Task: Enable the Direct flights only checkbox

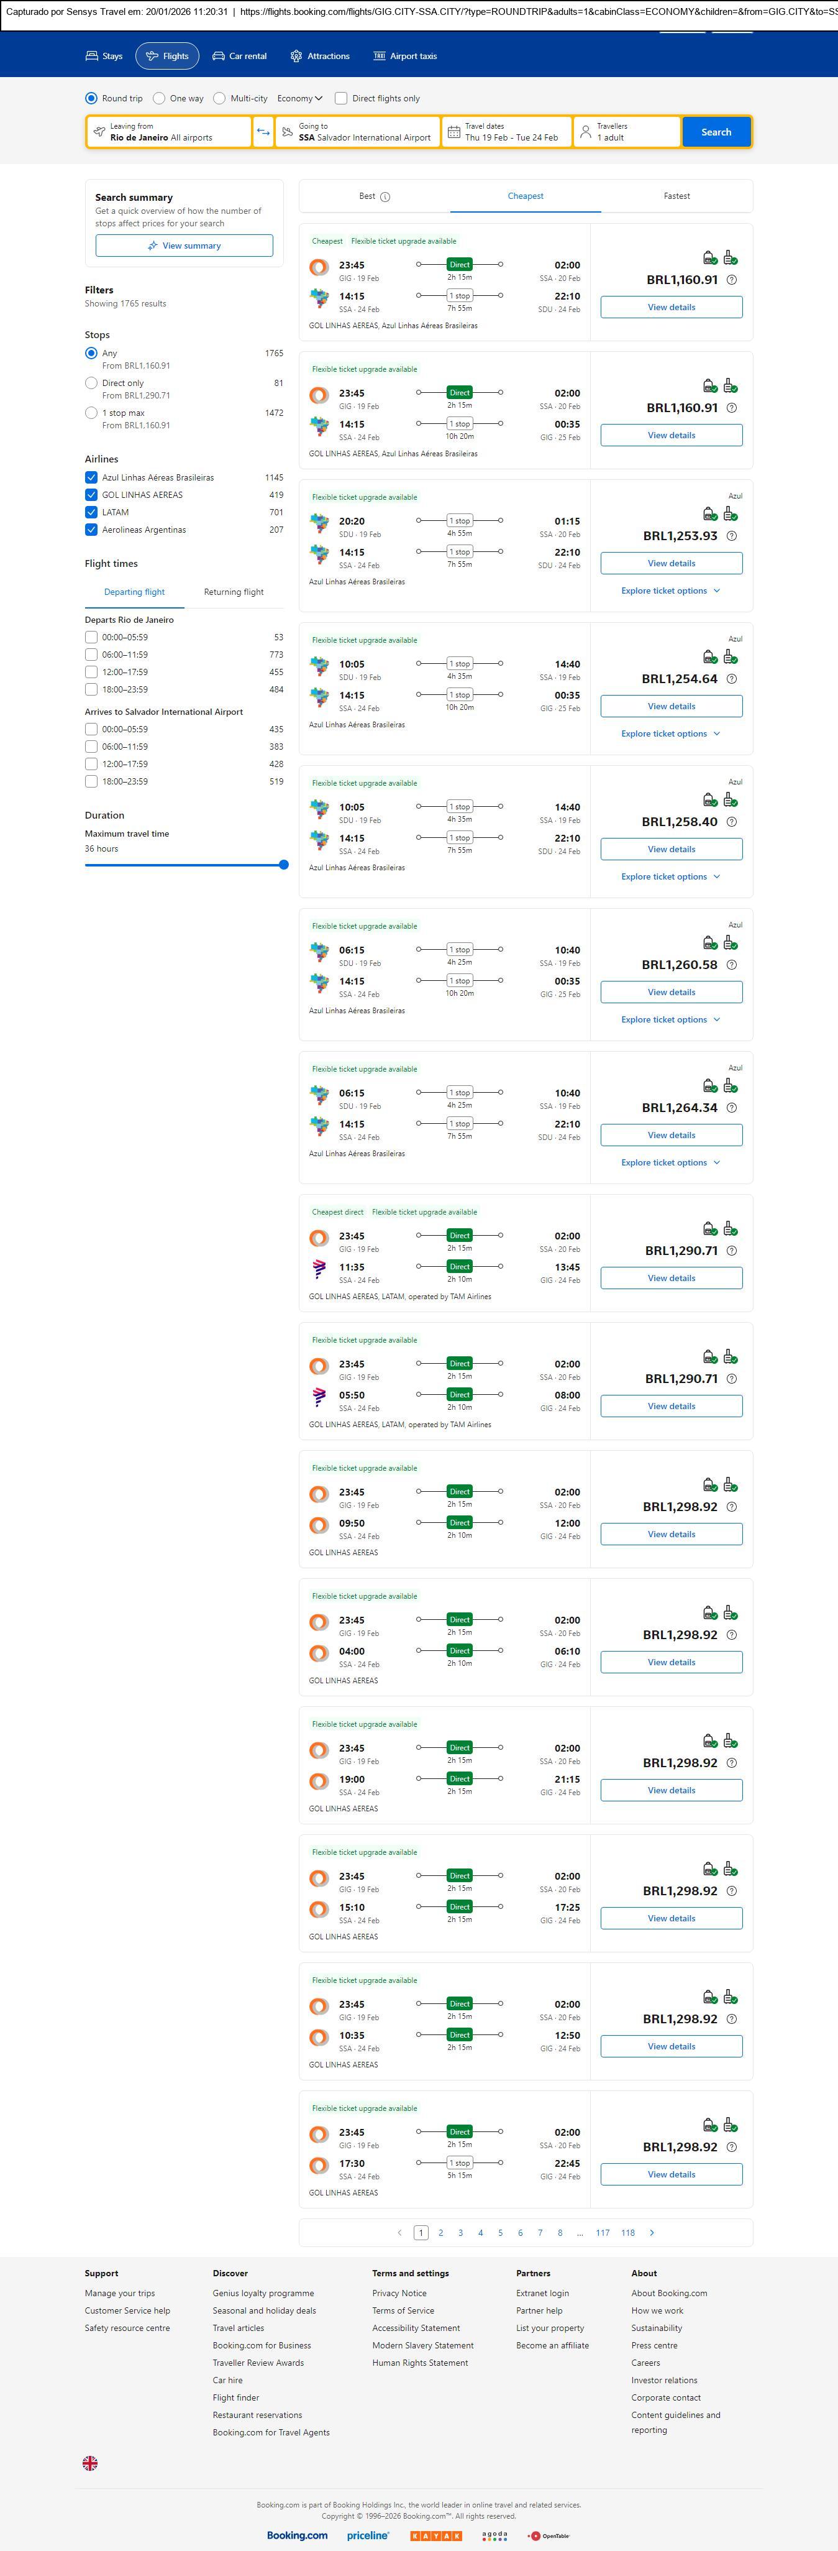Action: pos(341,98)
